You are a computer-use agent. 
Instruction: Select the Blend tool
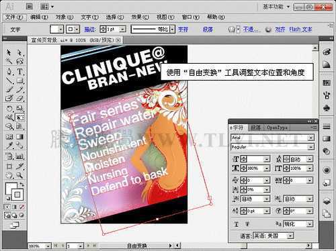(x=19, y=146)
